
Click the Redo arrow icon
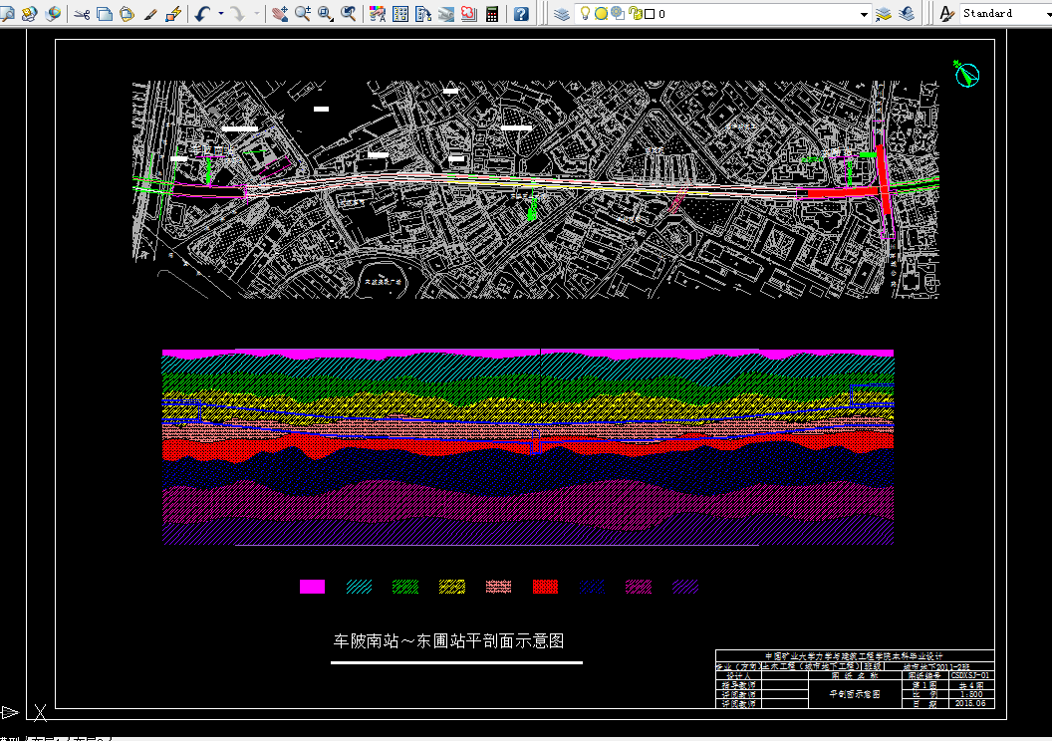click(x=238, y=13)
